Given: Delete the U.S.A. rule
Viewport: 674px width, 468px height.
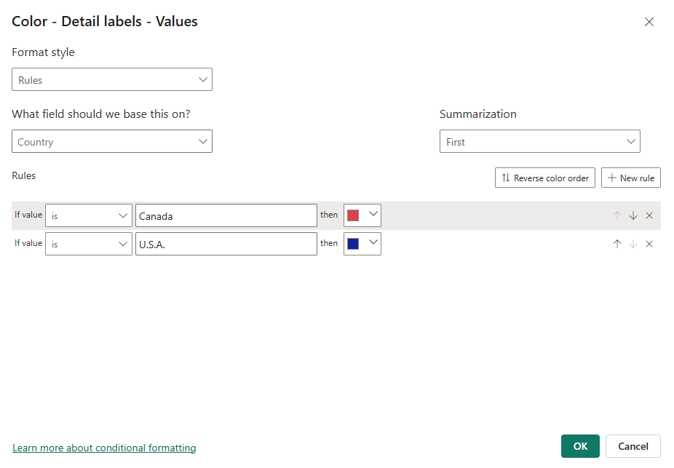Looking at the screenshot, I should pyautogui.click(x=649, y=244).
